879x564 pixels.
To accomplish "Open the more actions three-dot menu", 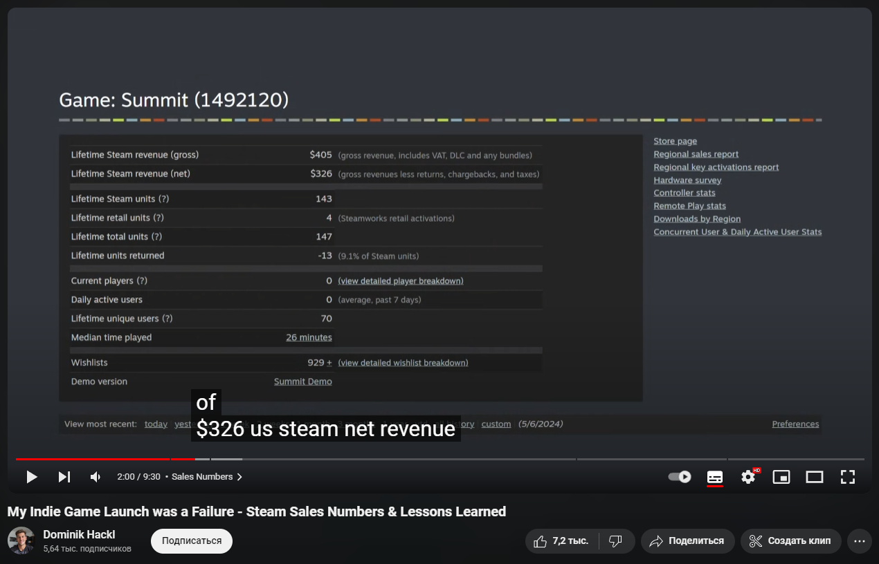I will point(860,541).
